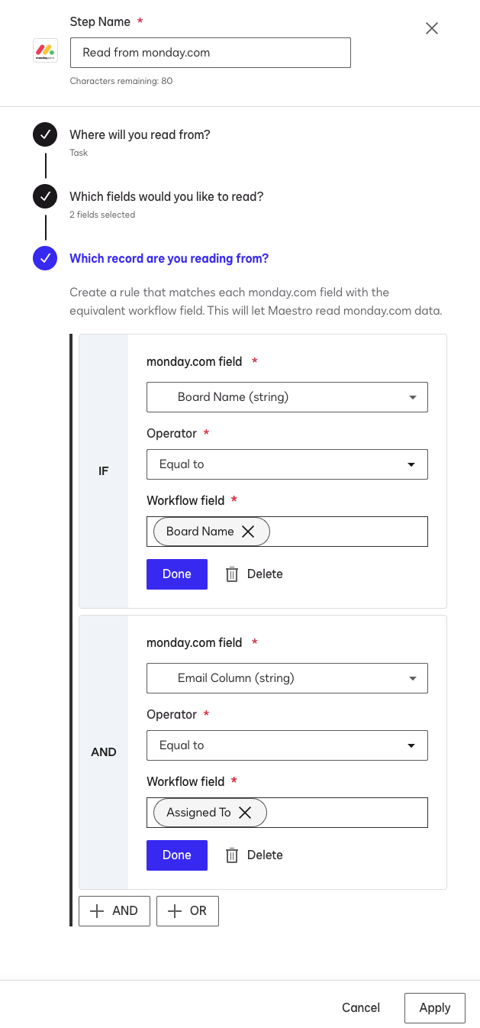Open 'Which fields would you like to read?' step
Viewport: 480px width, 1028px height.
(166, 196)
